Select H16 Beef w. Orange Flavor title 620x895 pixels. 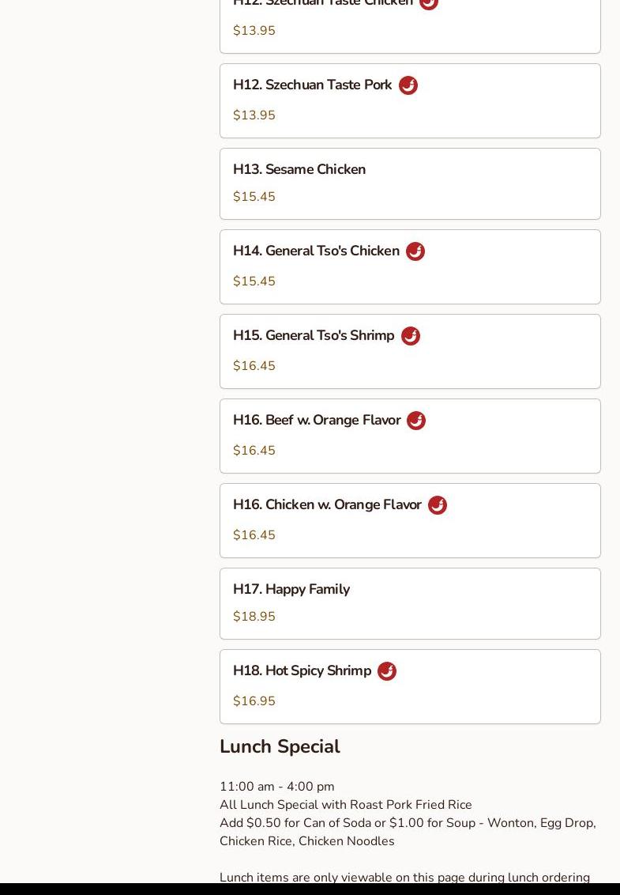tap(317, 420)
